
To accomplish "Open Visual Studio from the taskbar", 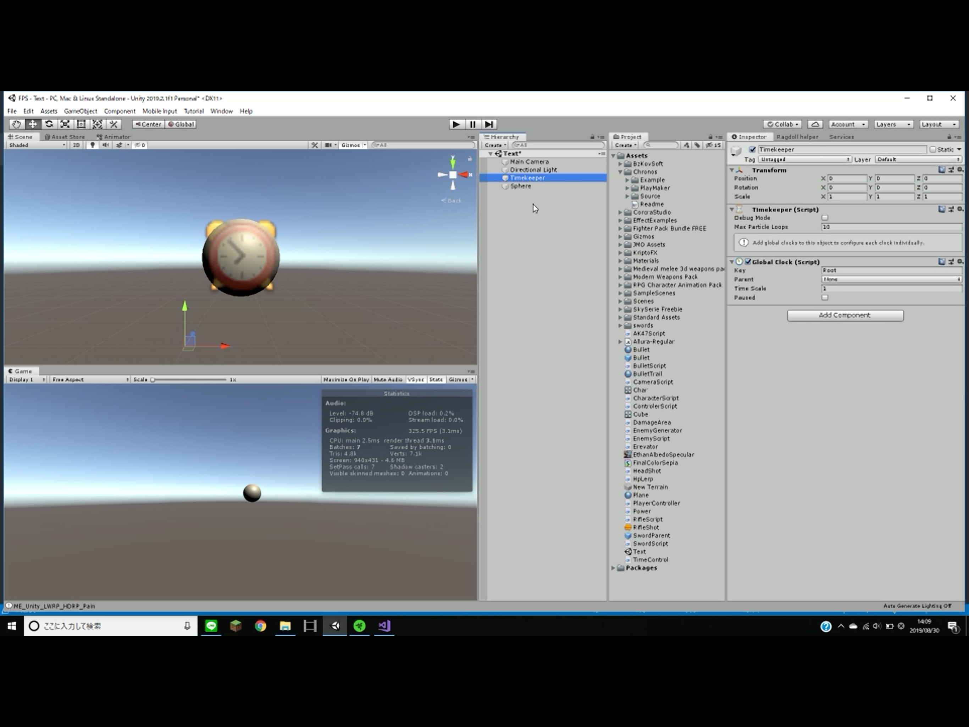I will pos(384,626).
